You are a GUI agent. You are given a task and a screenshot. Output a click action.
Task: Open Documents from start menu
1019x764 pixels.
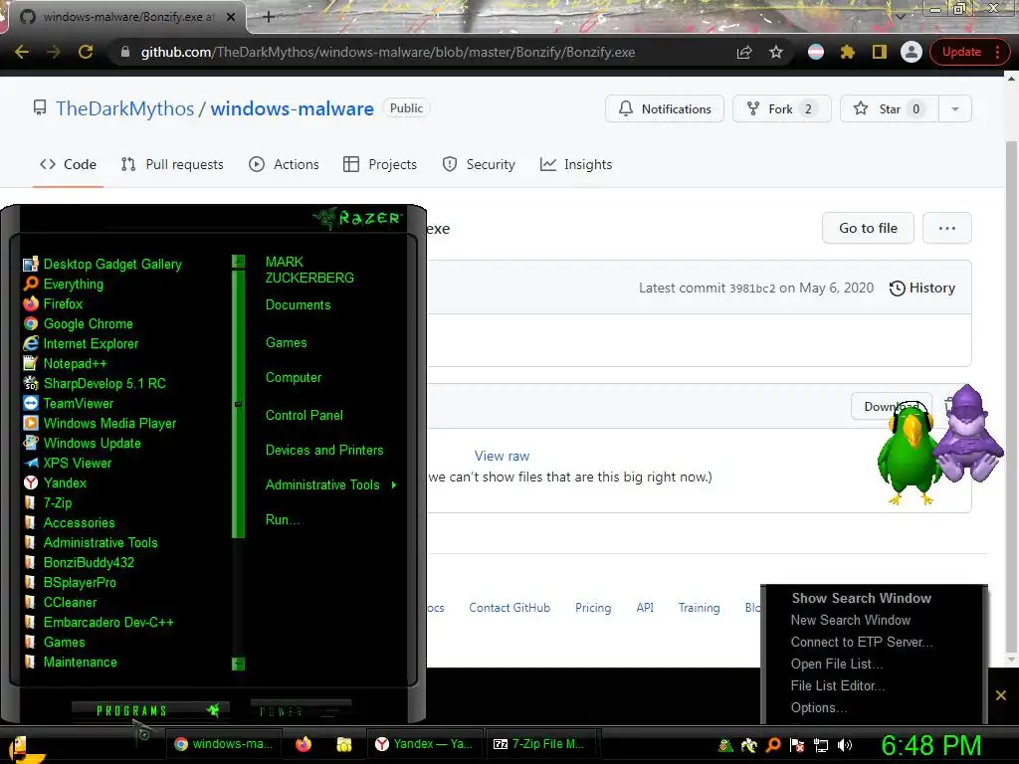click(298, 304)
